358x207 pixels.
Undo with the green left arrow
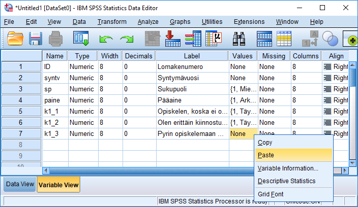106,39
